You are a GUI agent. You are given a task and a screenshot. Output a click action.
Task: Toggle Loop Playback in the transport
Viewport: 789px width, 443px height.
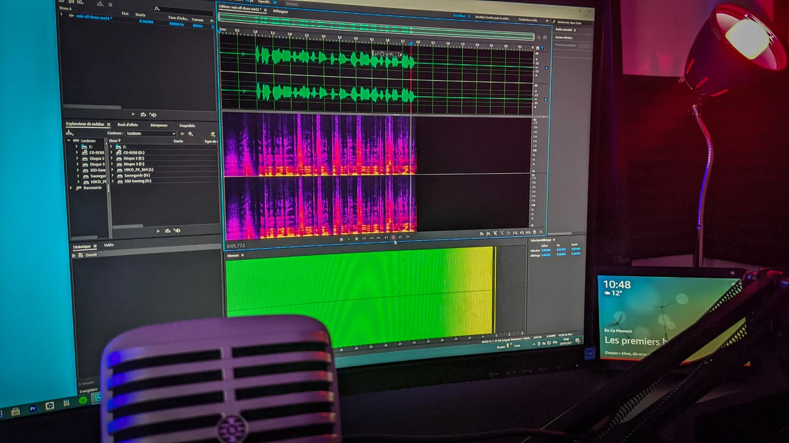click(x=400, y=237)
